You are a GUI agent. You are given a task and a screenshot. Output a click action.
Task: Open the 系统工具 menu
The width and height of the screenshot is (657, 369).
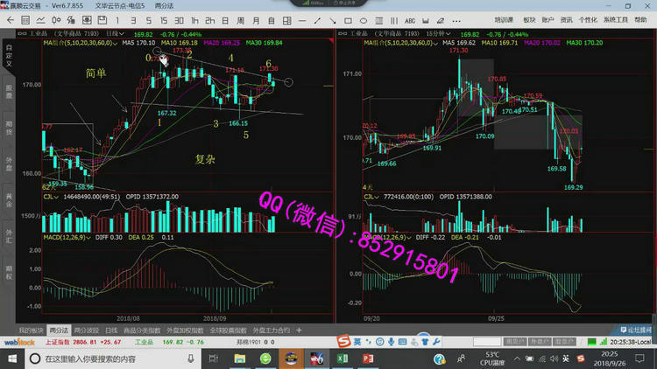click(x=615, y=17)
